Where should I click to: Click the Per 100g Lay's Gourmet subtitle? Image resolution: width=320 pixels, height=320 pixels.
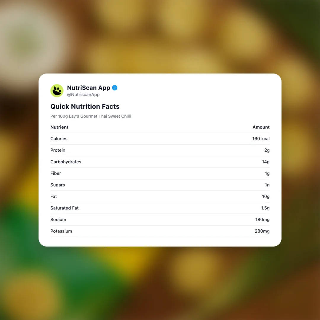click(x=90, y=116)
